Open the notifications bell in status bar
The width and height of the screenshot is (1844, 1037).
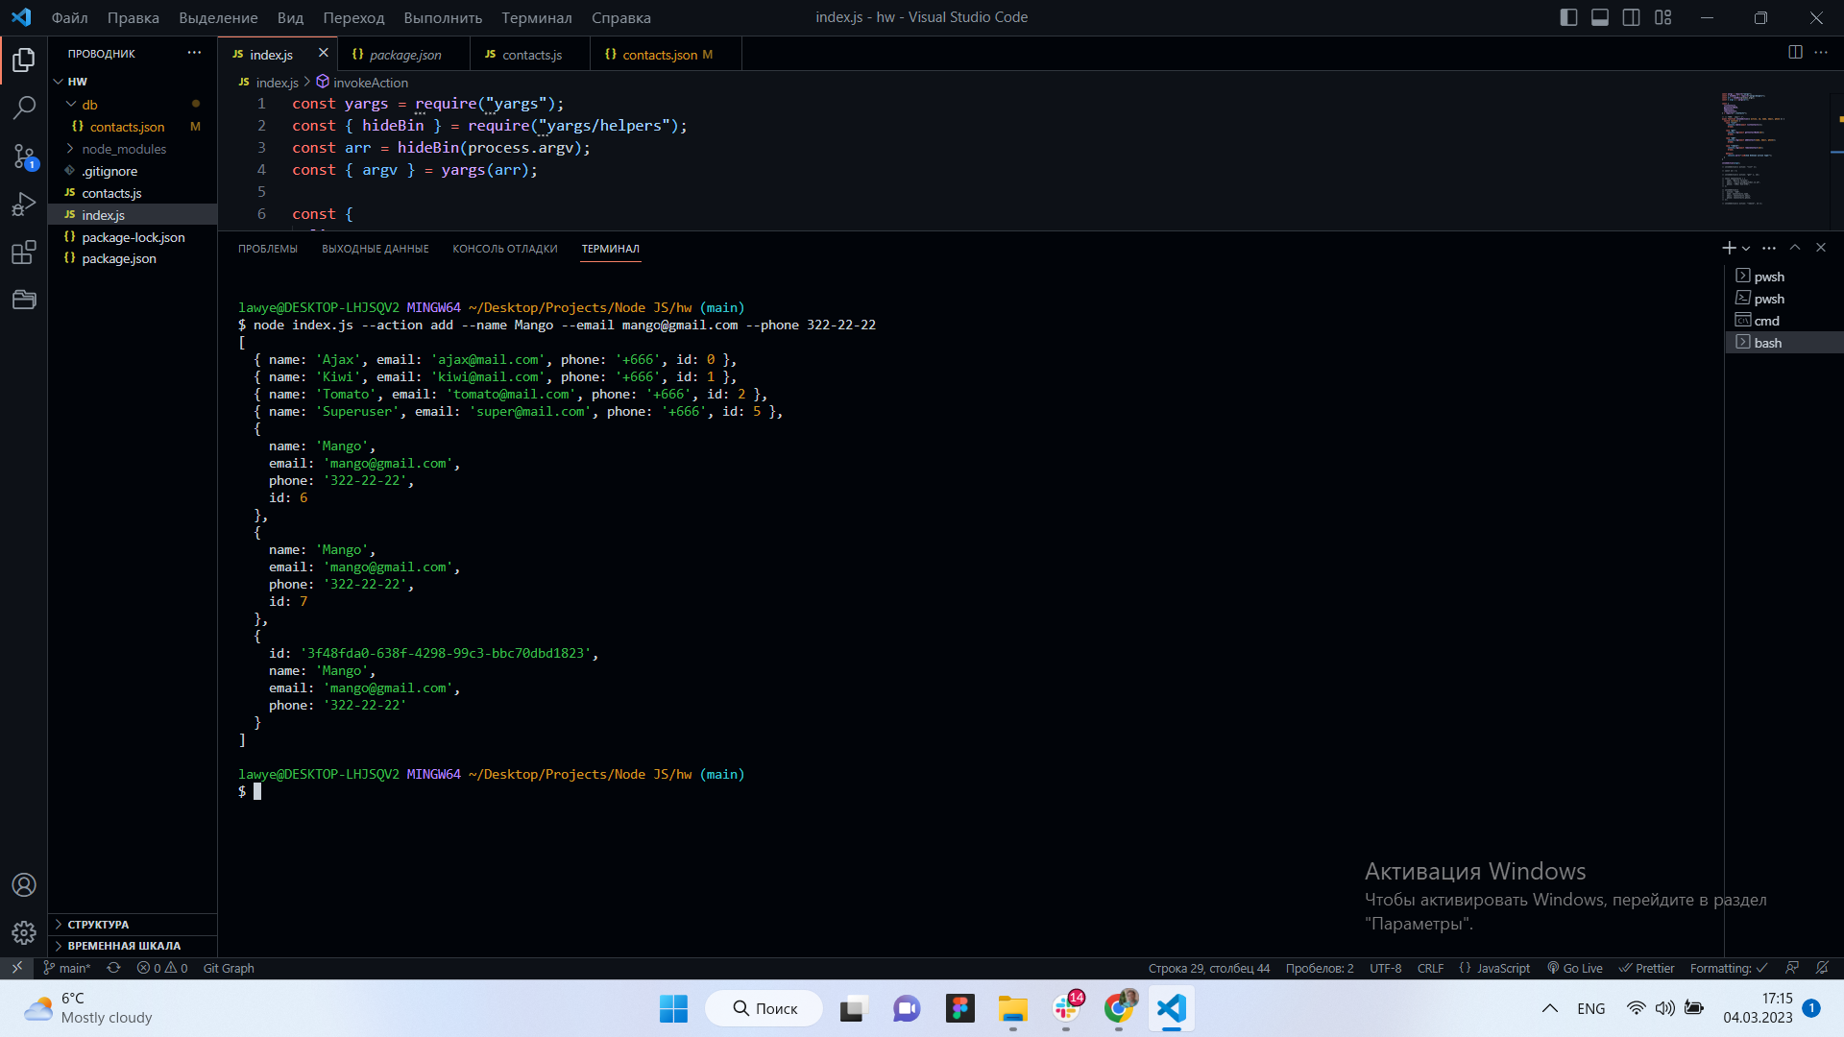coord(1822,968)
